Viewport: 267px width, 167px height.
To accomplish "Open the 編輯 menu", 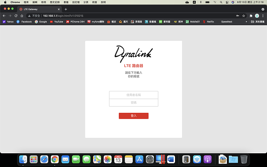I will tap(35, 2).
